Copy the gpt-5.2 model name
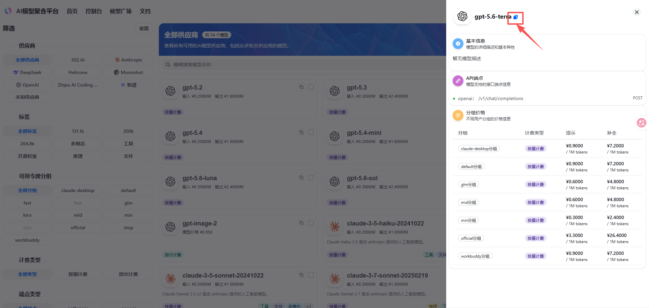Screen dimensions: 649x308 302,87
